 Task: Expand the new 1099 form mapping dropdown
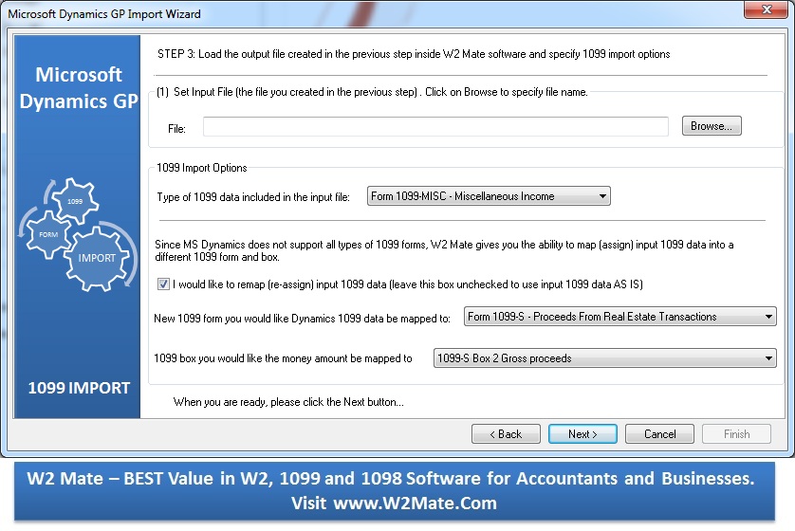(x=619, y=317)
